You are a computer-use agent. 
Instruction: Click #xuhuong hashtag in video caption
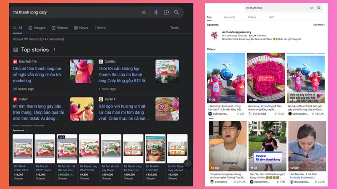(x=254, y=106)
